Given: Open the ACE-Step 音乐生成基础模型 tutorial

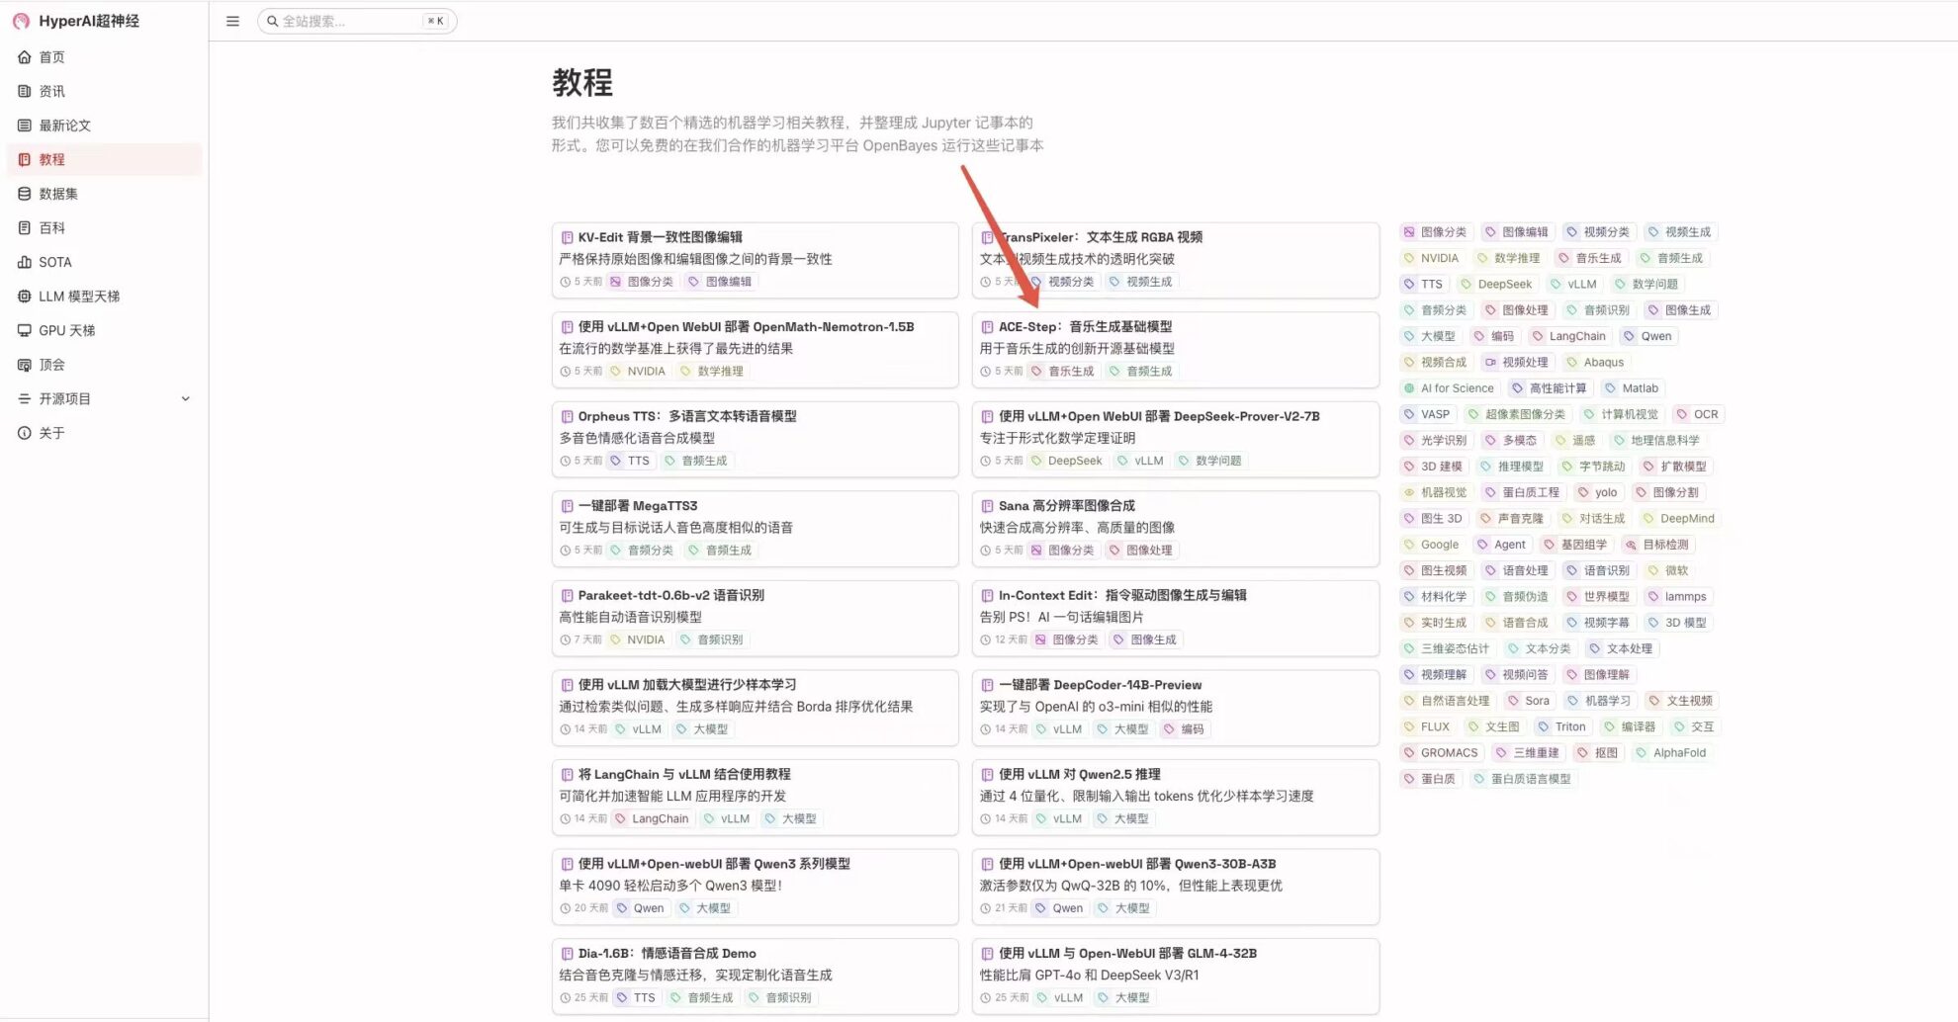Looking at the screenshot, I should (1085, 327).
